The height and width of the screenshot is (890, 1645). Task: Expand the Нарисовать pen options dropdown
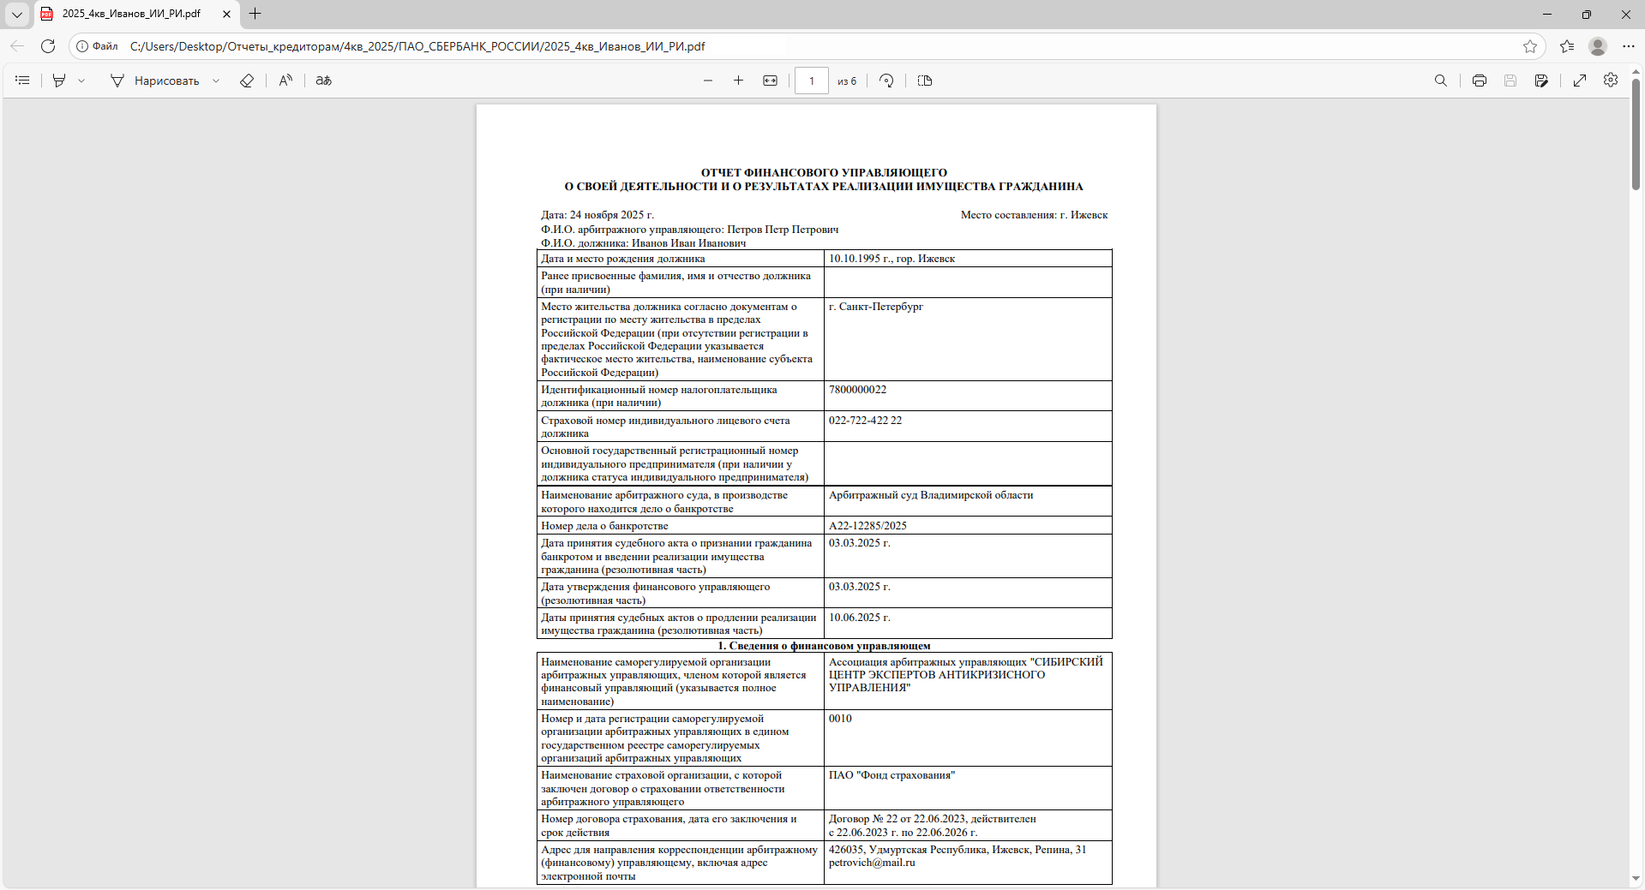(x=216, y=81)
